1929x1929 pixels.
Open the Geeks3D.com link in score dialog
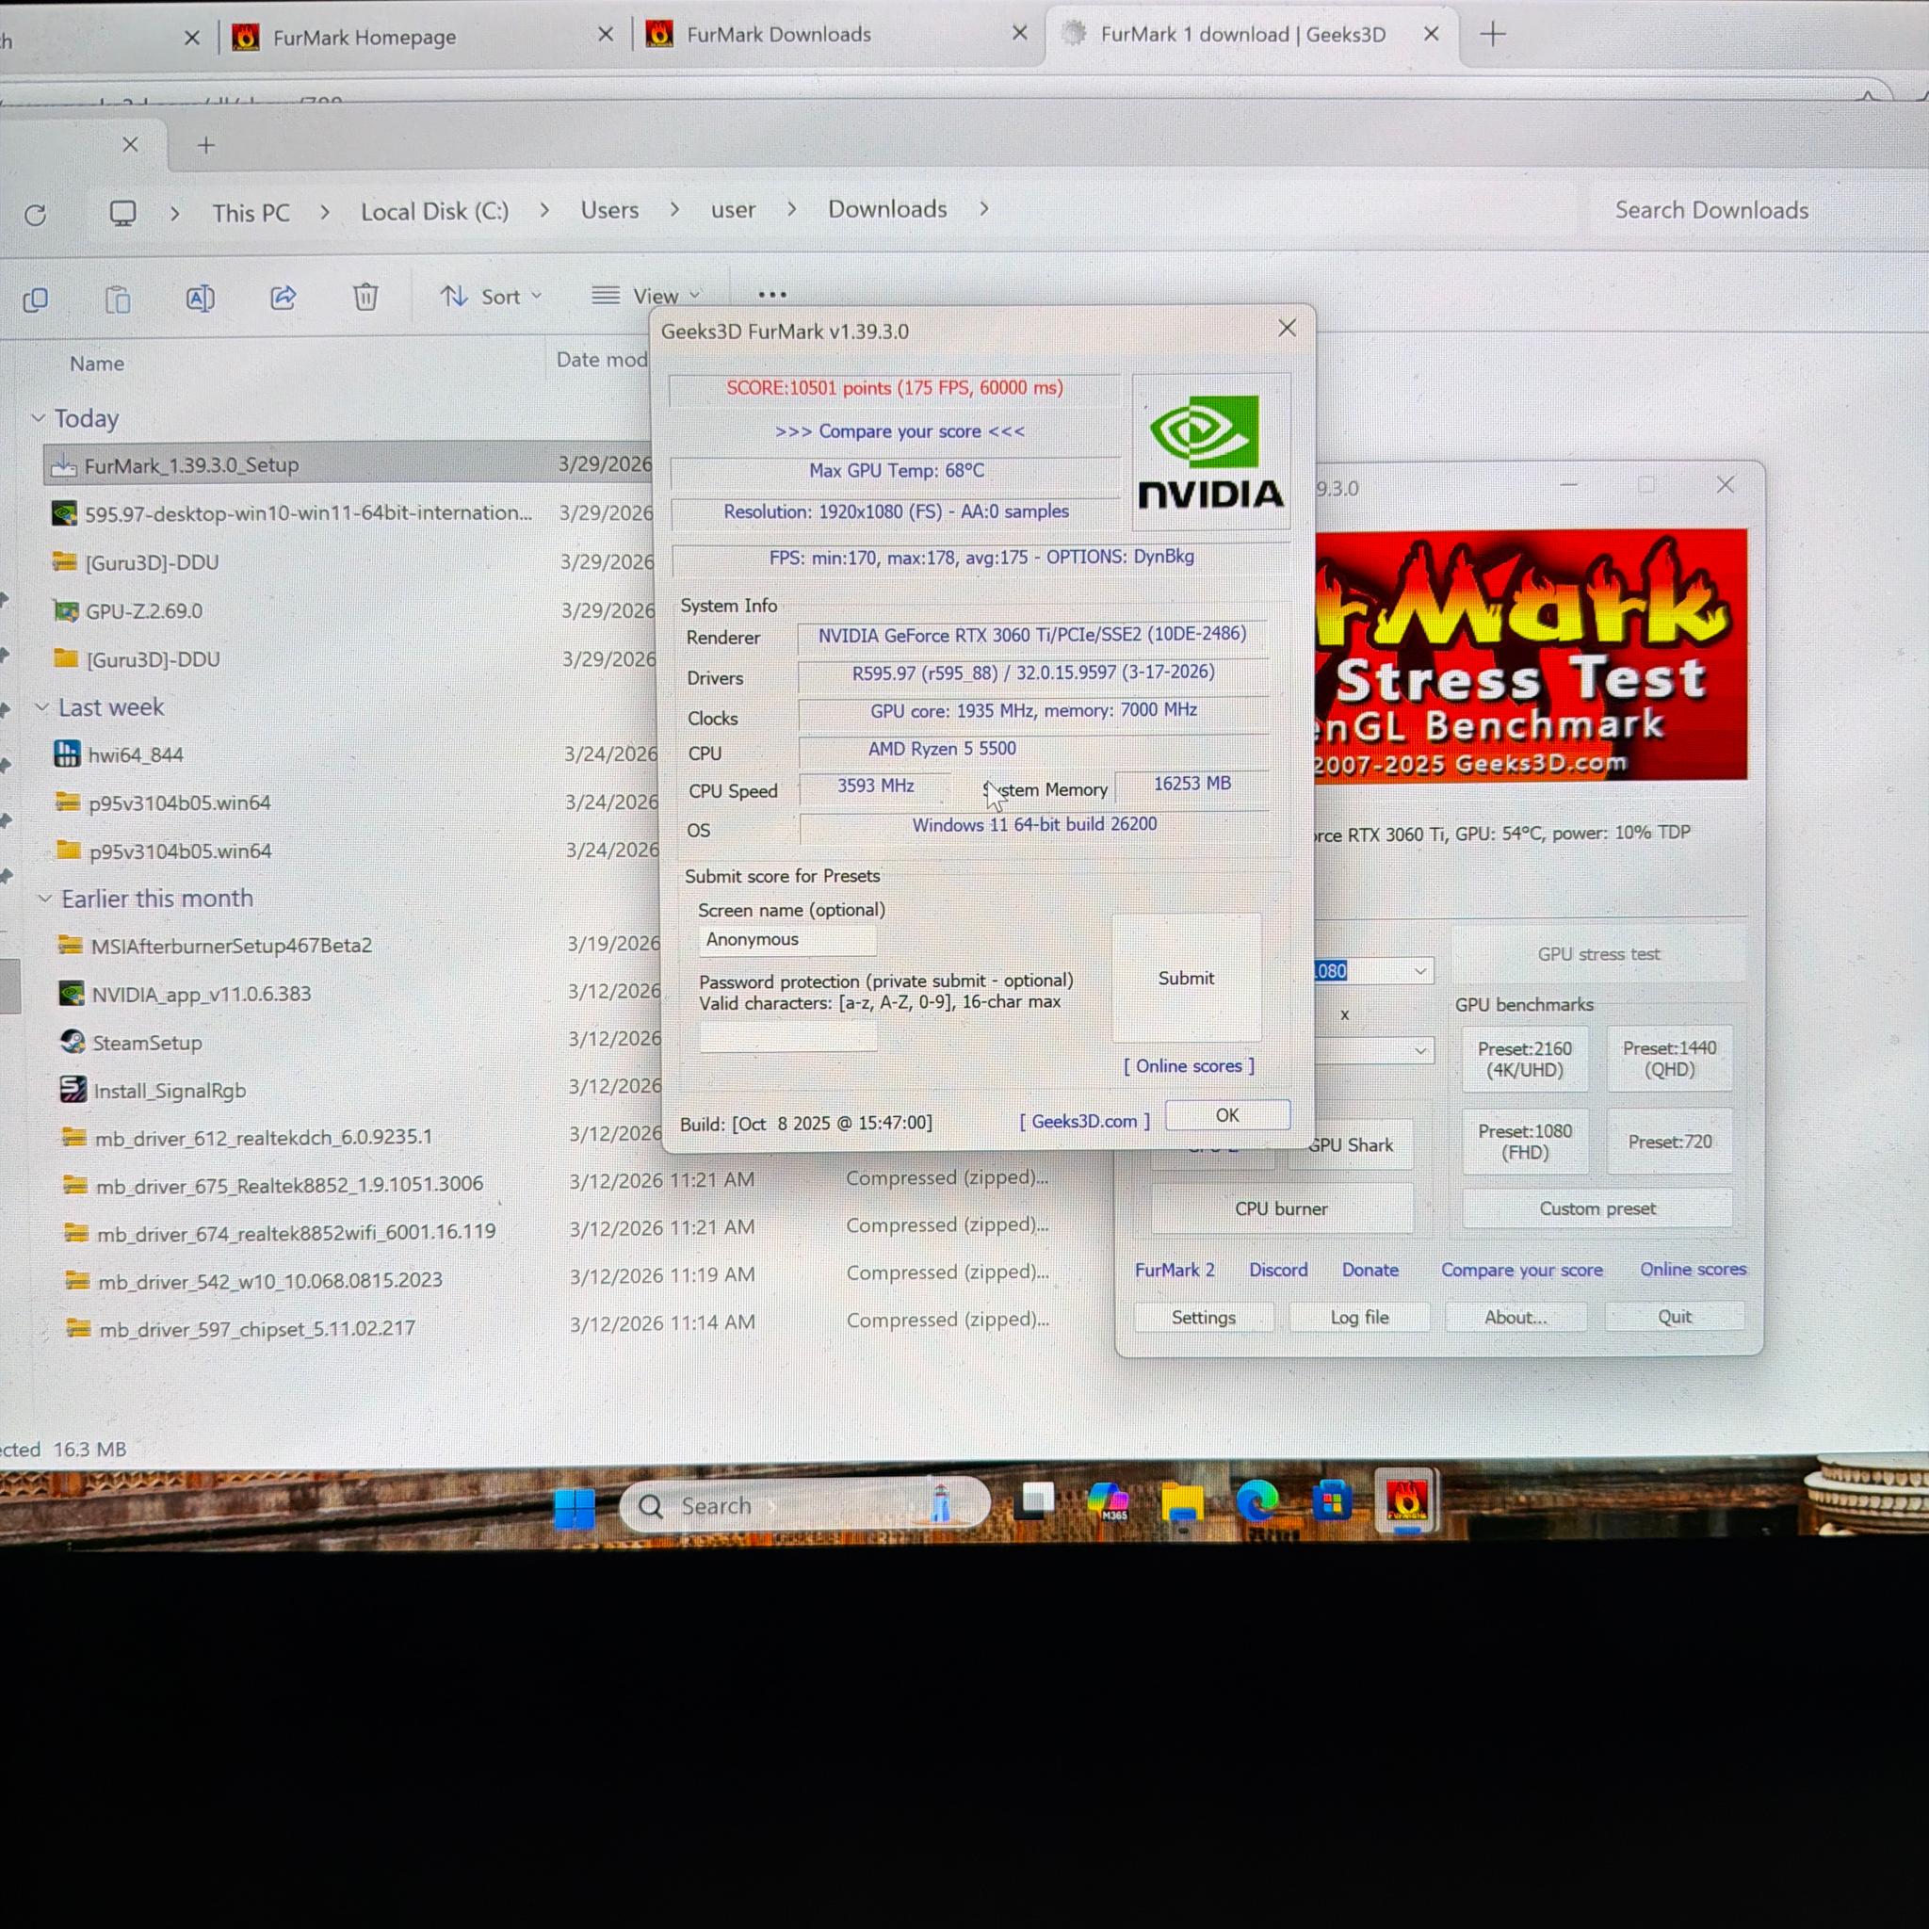pyautogui.click(x=1084, y=1121)
